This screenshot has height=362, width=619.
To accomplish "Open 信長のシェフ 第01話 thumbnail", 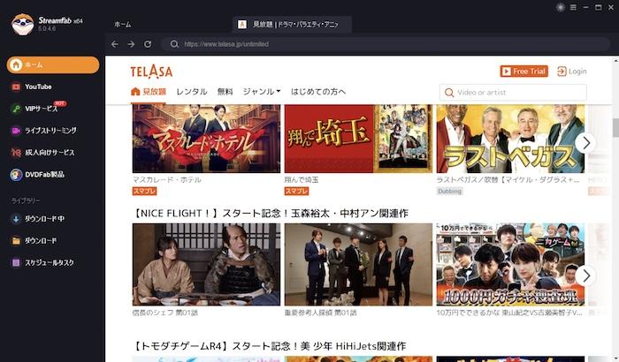I will 206,265.
